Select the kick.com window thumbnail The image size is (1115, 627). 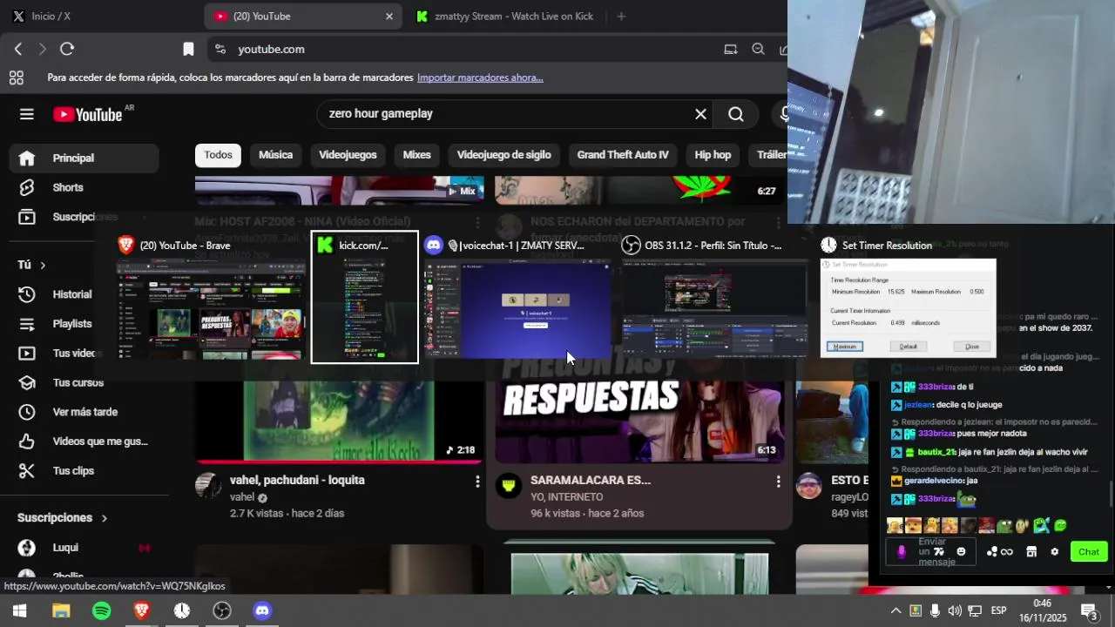coord(365,296)
